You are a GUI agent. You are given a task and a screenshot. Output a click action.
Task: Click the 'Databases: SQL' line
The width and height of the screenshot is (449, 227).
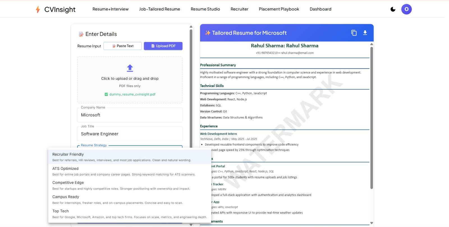click(x=210, y=106)
